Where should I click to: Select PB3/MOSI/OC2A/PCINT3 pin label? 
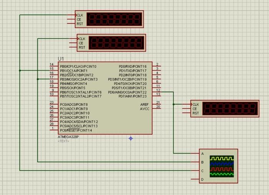pyautogui.click(x=79, y=79)
